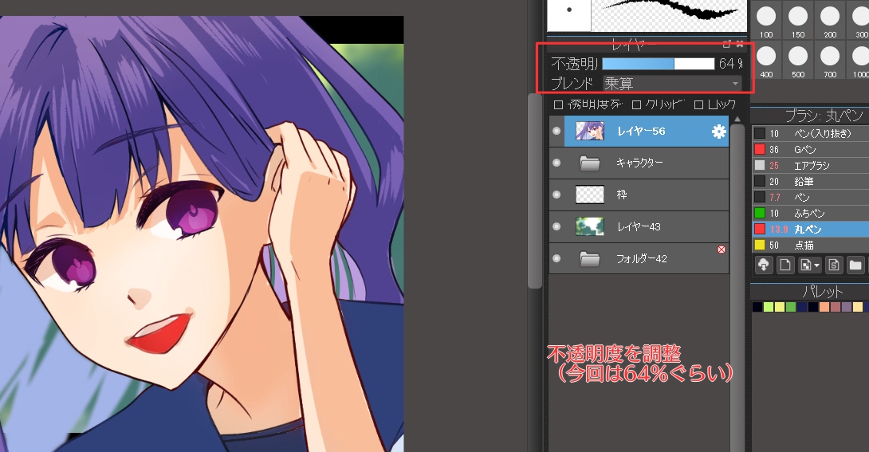Image resolution: width=869 pixels, height=452 pixels.
Task: Click the layer panel pop-out icon
Action: [727, 45]
